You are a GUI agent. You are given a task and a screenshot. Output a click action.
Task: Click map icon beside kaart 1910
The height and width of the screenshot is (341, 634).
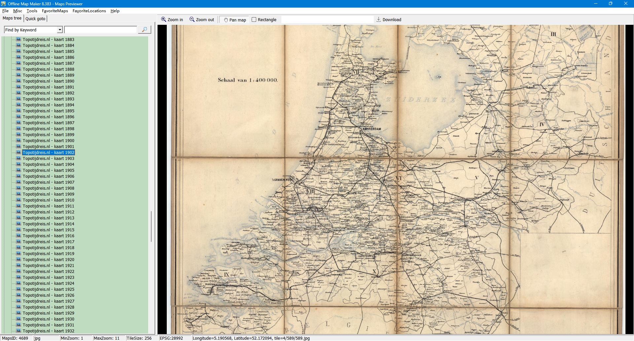point(18,200)
